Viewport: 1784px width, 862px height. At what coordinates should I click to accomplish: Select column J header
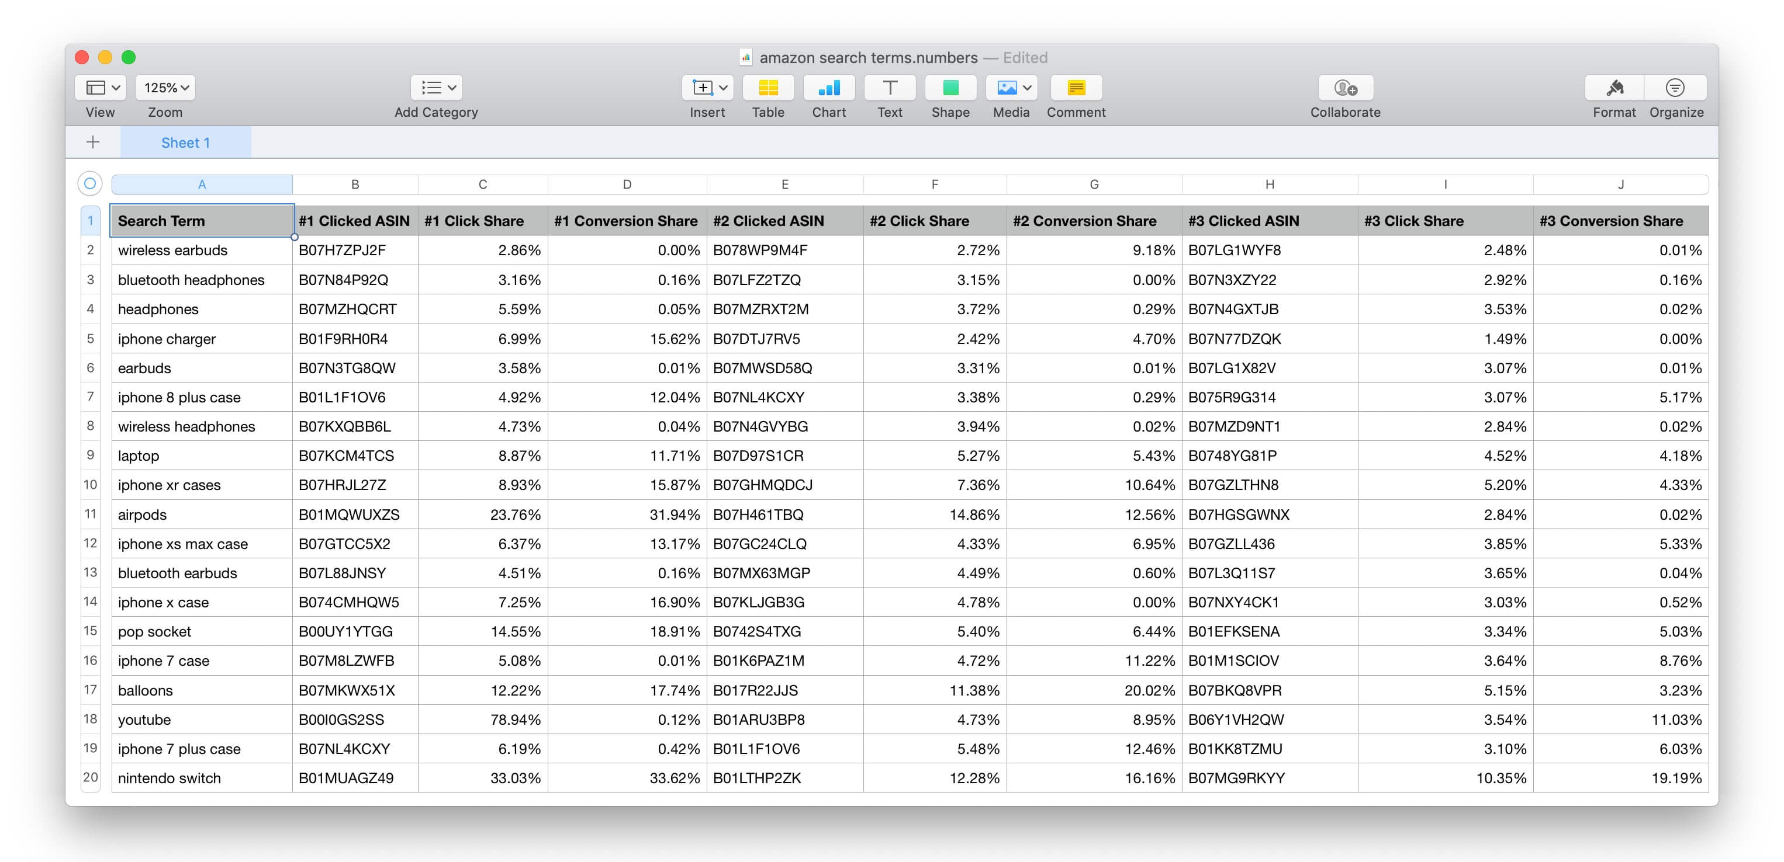tap(1620, 184)
